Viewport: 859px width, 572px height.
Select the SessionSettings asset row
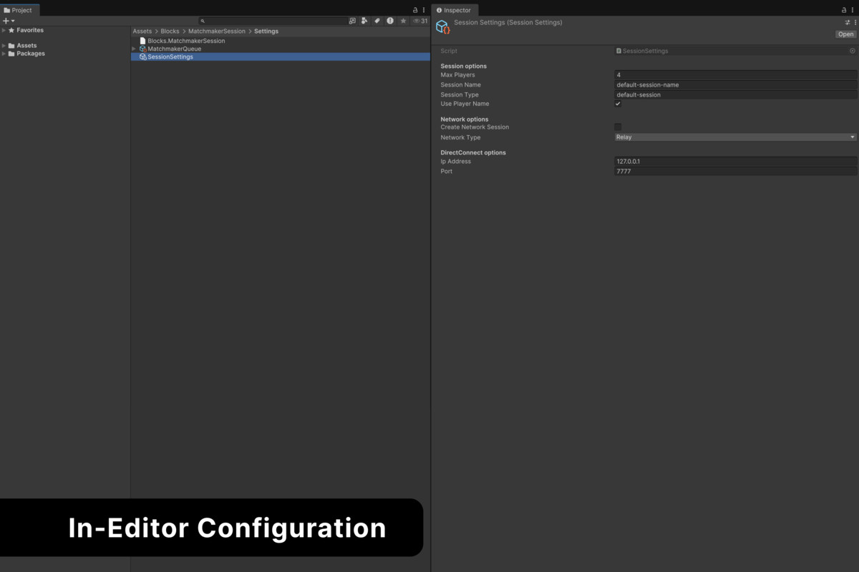281,56
